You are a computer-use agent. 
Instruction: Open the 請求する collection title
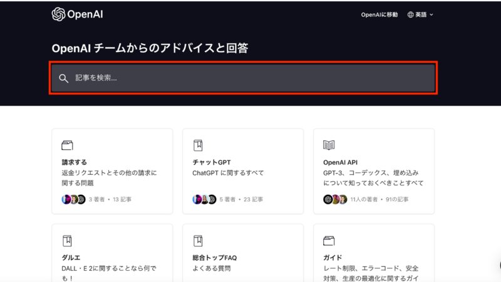coord(74,162)
